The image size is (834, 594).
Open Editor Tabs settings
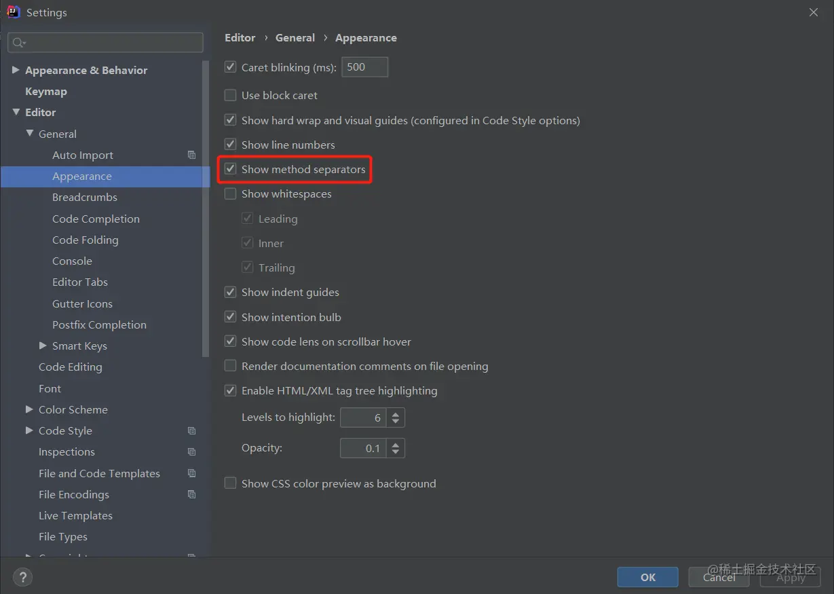[x=80, y=282]
